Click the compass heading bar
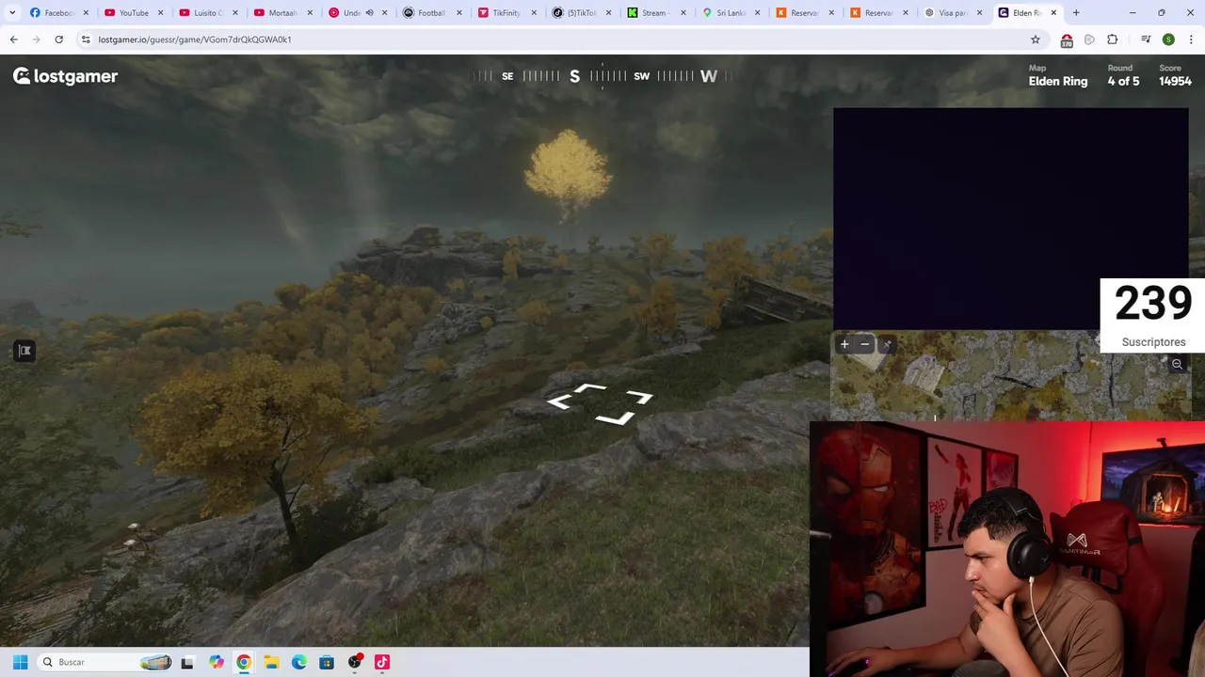The width and height of the screenshot is (1205, 677). click(602, 76)
